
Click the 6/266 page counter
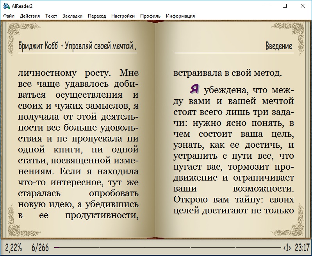[x=40, y=248]
